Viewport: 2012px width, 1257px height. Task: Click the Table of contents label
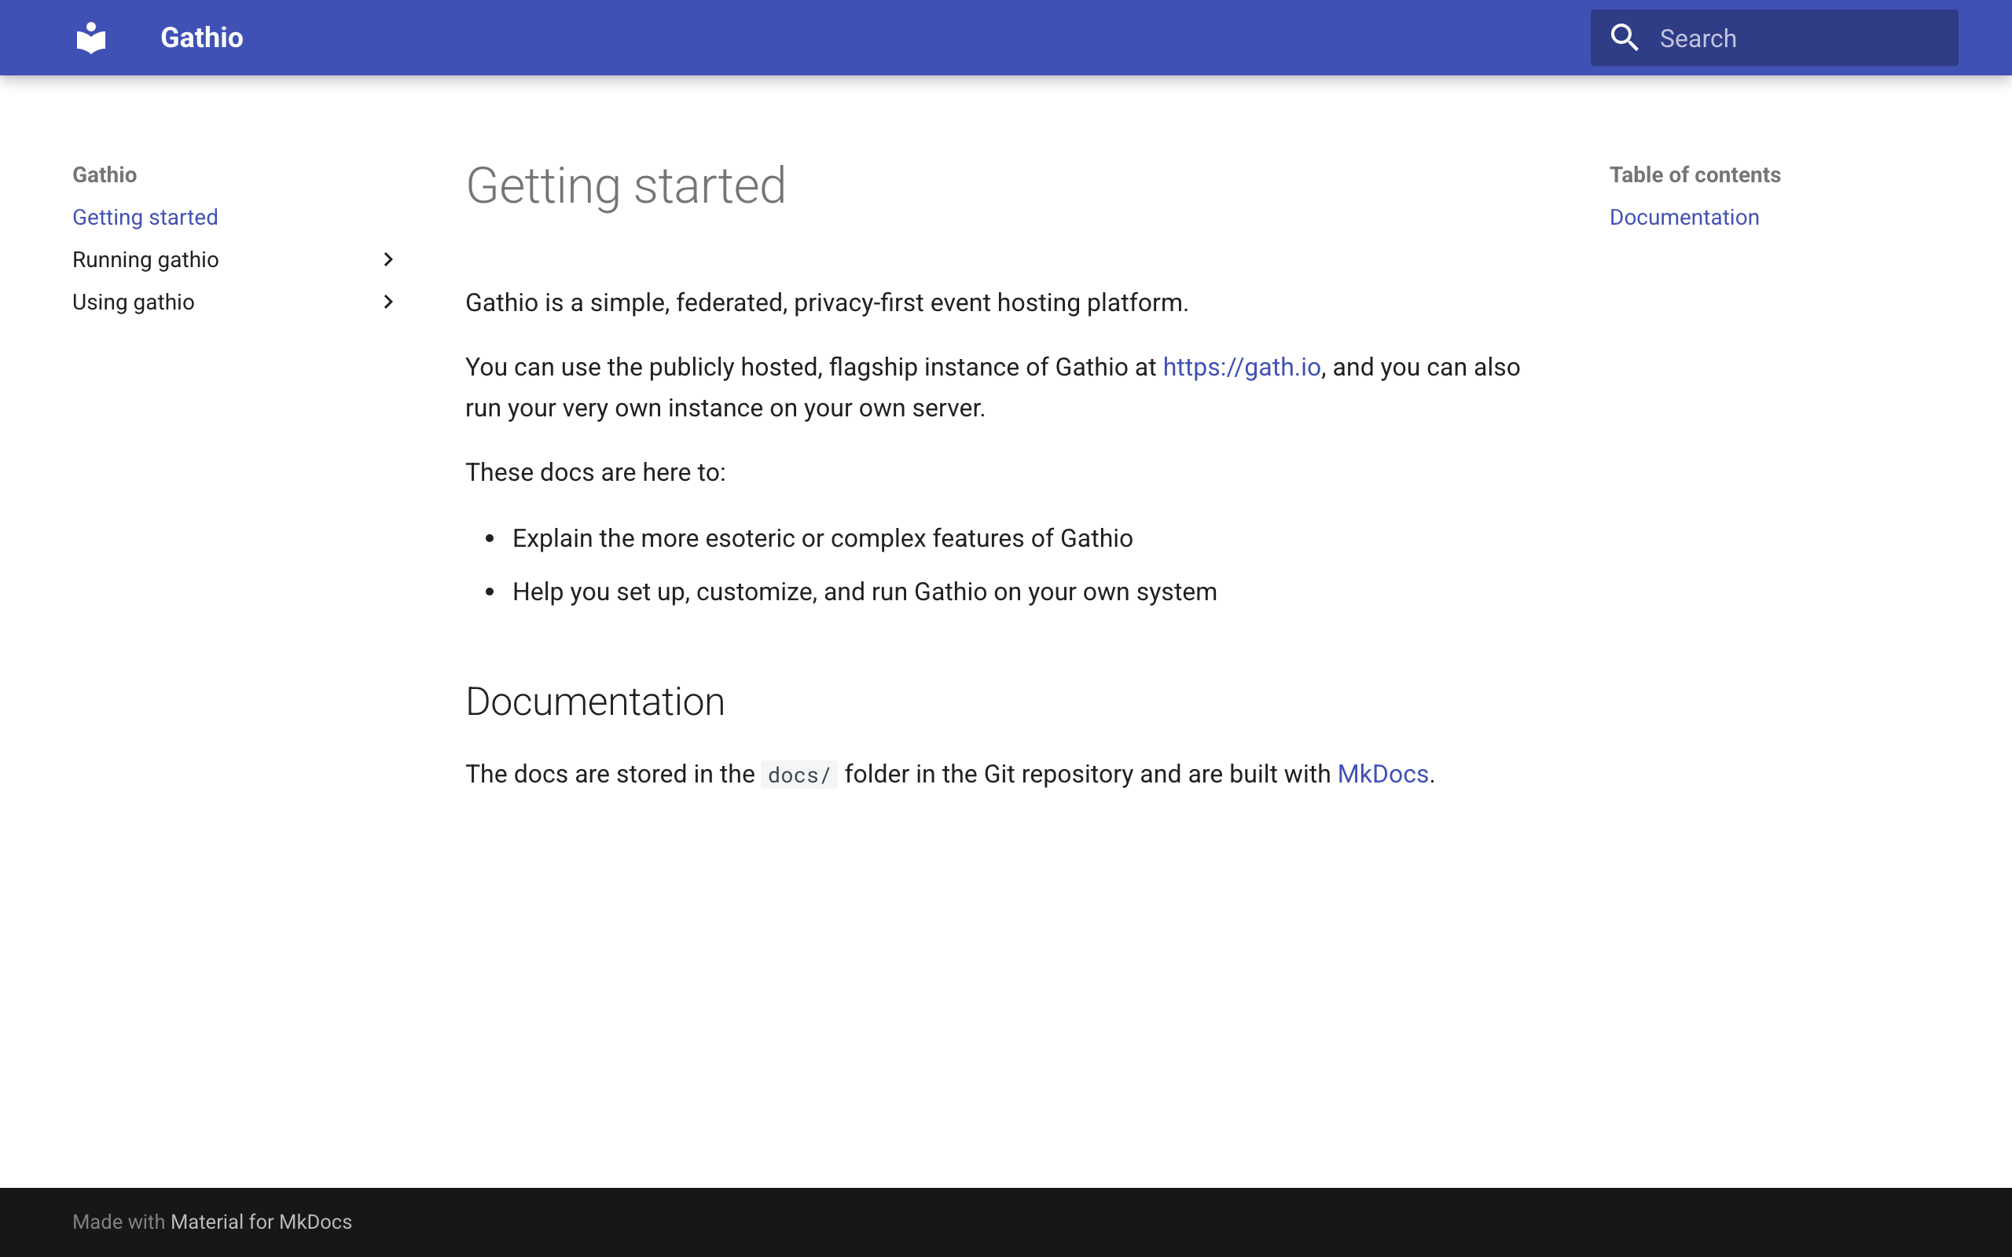click(1694, 174)
